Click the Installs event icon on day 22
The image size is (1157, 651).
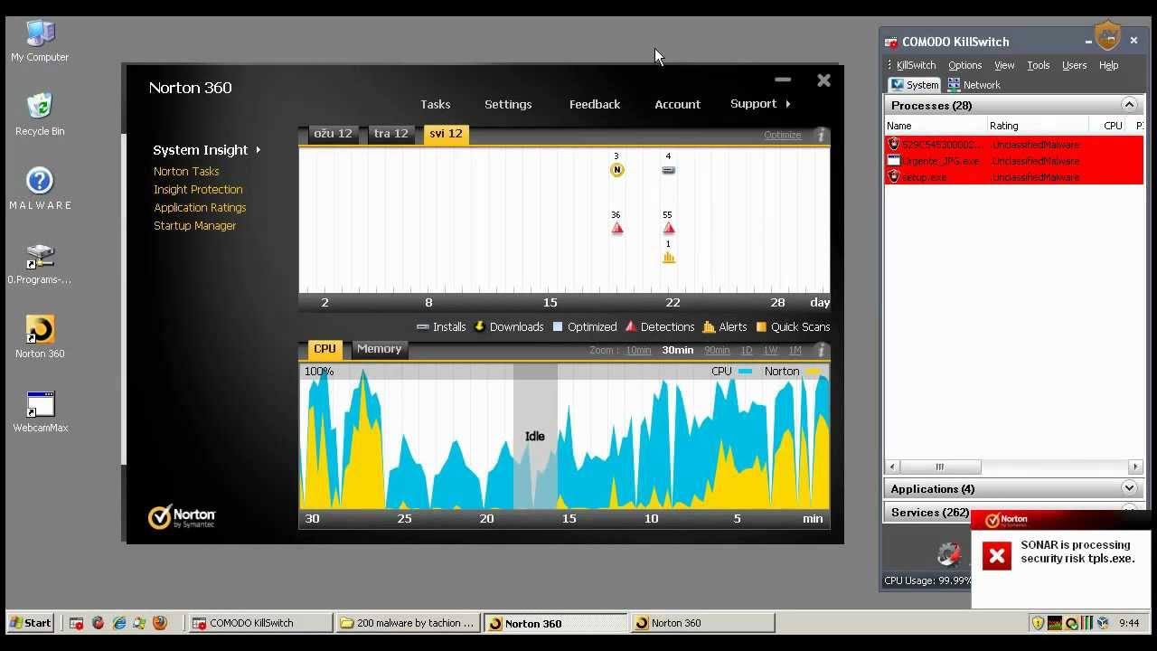668,170
